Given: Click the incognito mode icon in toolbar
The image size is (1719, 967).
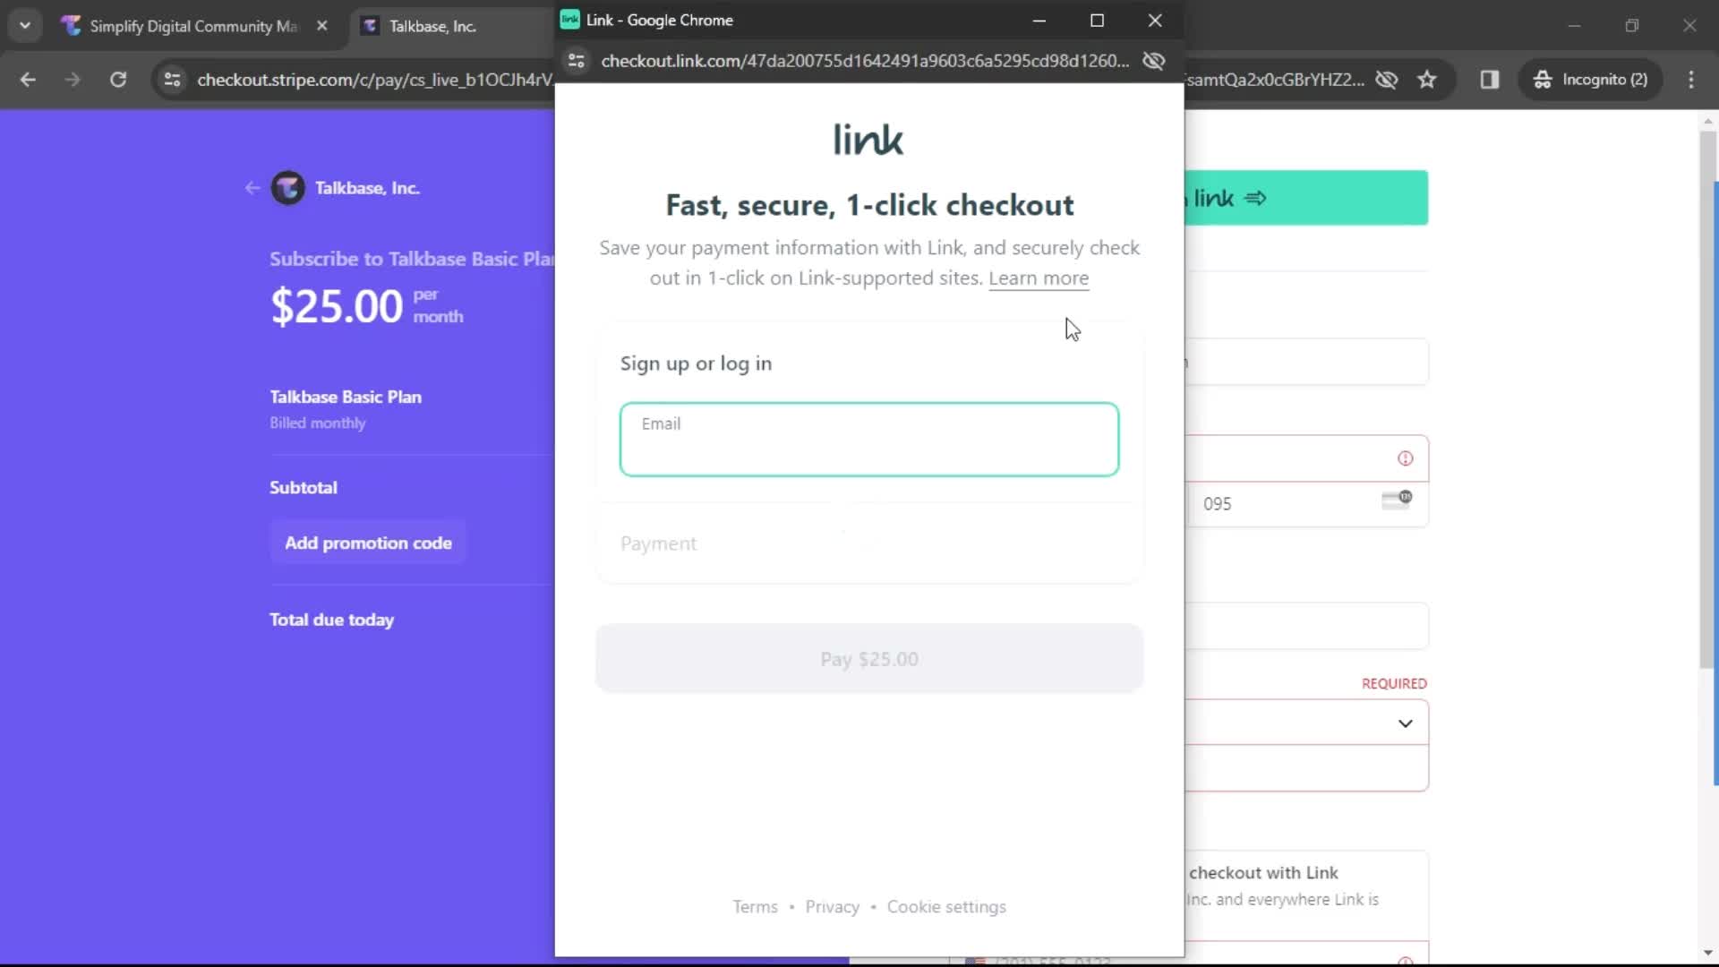Looking at the screenshot, I should [1544, 79].
